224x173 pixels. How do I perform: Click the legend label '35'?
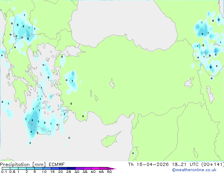coord(85,172)
